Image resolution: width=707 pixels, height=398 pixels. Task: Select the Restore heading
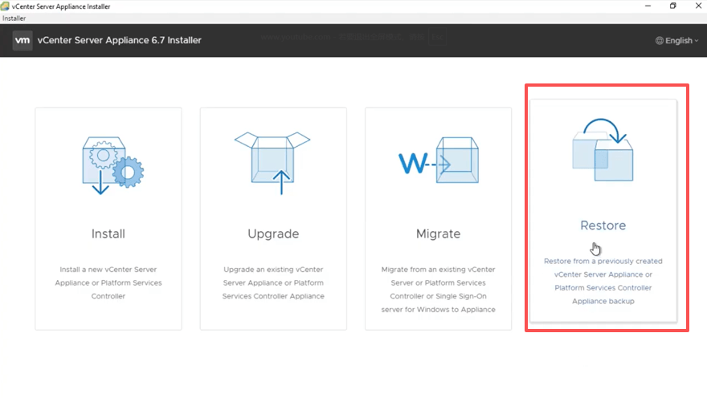tap(603, 225)
